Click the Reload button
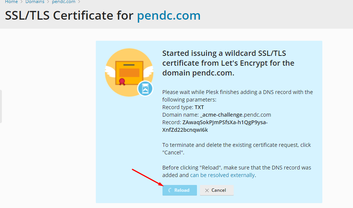The width and height of the screenshot is (353, 208). [x=180, y=190]
